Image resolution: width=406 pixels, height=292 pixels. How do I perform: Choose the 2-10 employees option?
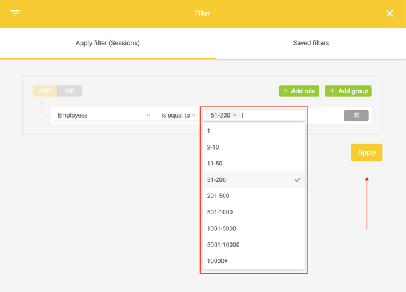pyautogui.click(x=213, y=147)
